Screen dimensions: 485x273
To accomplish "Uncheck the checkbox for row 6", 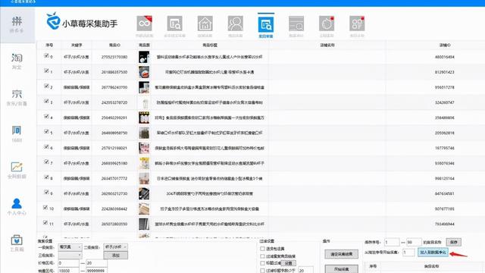I will pos(46,146).
